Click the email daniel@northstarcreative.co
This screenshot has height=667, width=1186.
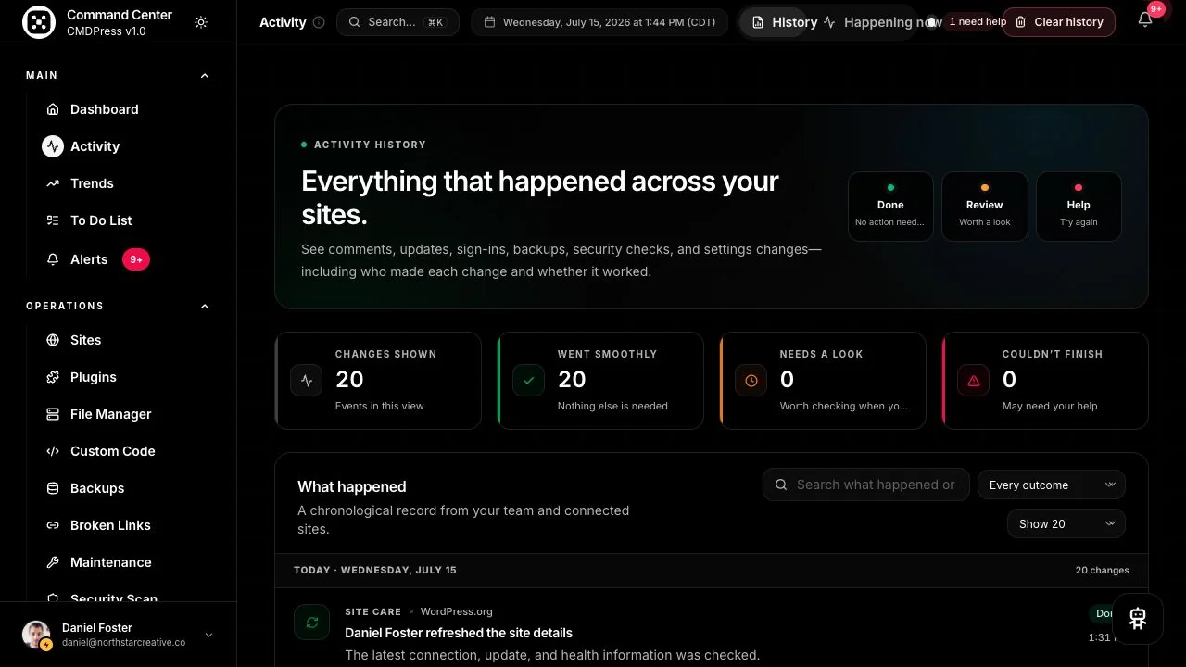coord(123,642)
